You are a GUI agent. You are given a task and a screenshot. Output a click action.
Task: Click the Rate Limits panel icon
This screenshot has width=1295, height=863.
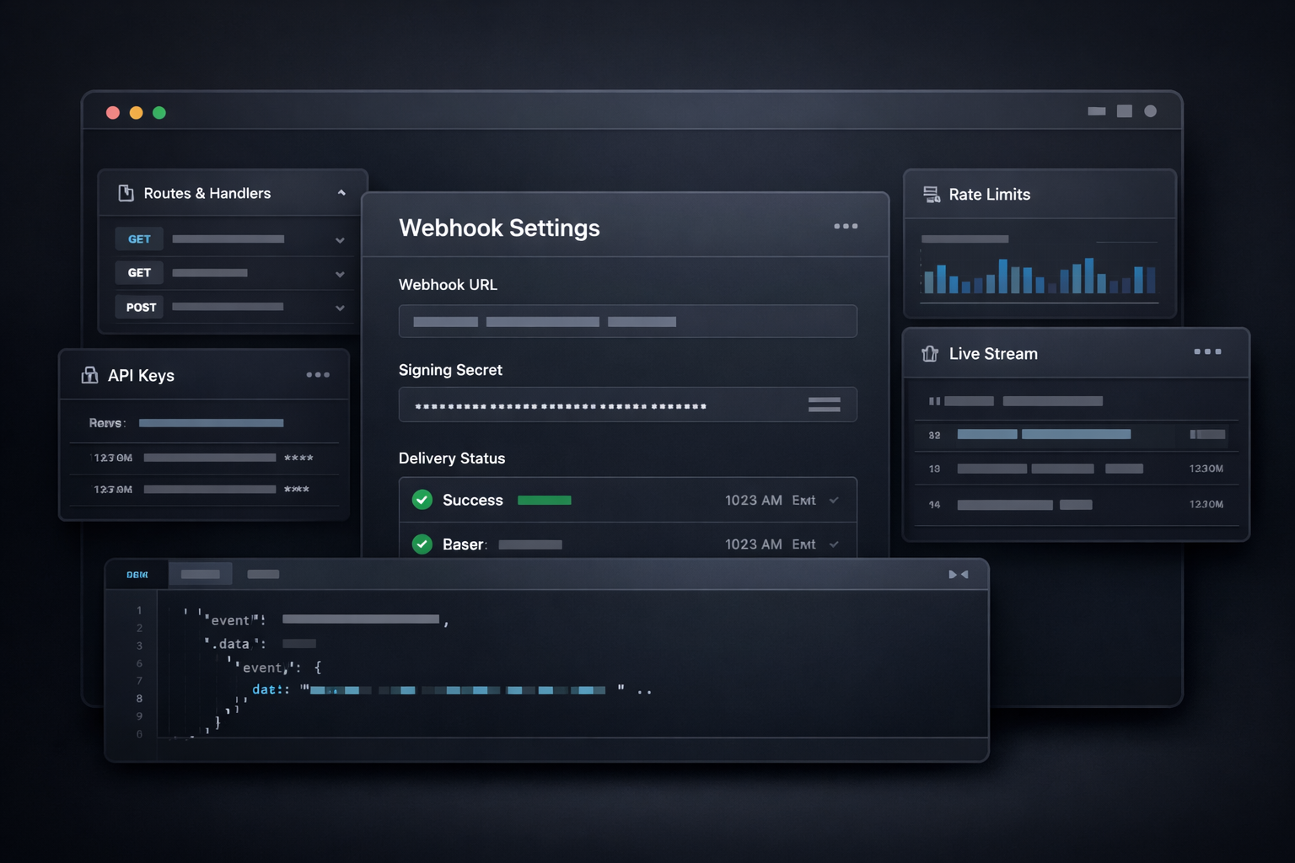click(x=932, y=195)
